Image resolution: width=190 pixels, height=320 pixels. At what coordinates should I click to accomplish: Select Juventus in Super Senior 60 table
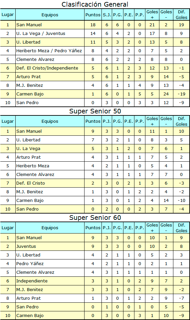click(26, 246)
